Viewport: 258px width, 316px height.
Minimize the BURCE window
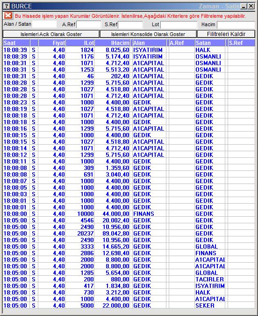tap(244, 6)
